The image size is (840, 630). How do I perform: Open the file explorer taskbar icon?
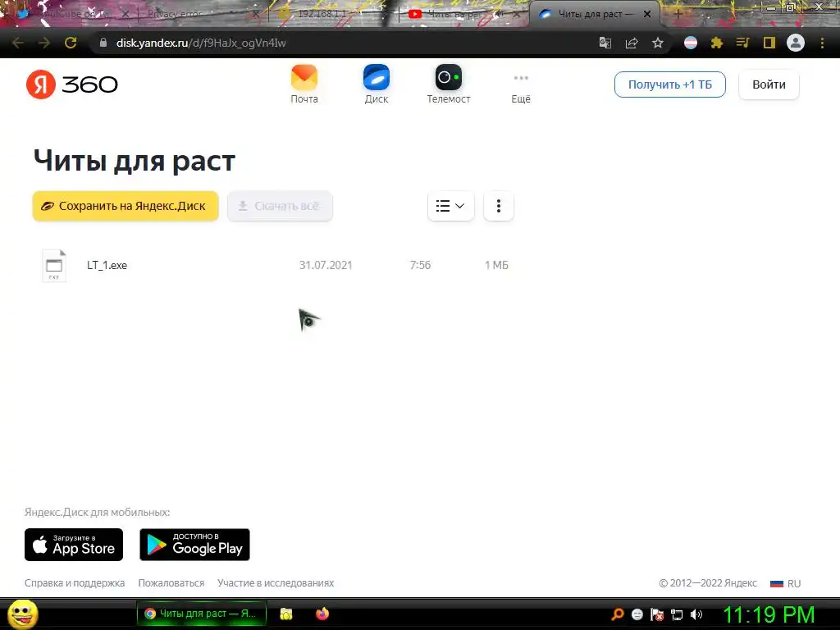click(x=286, y=614)
